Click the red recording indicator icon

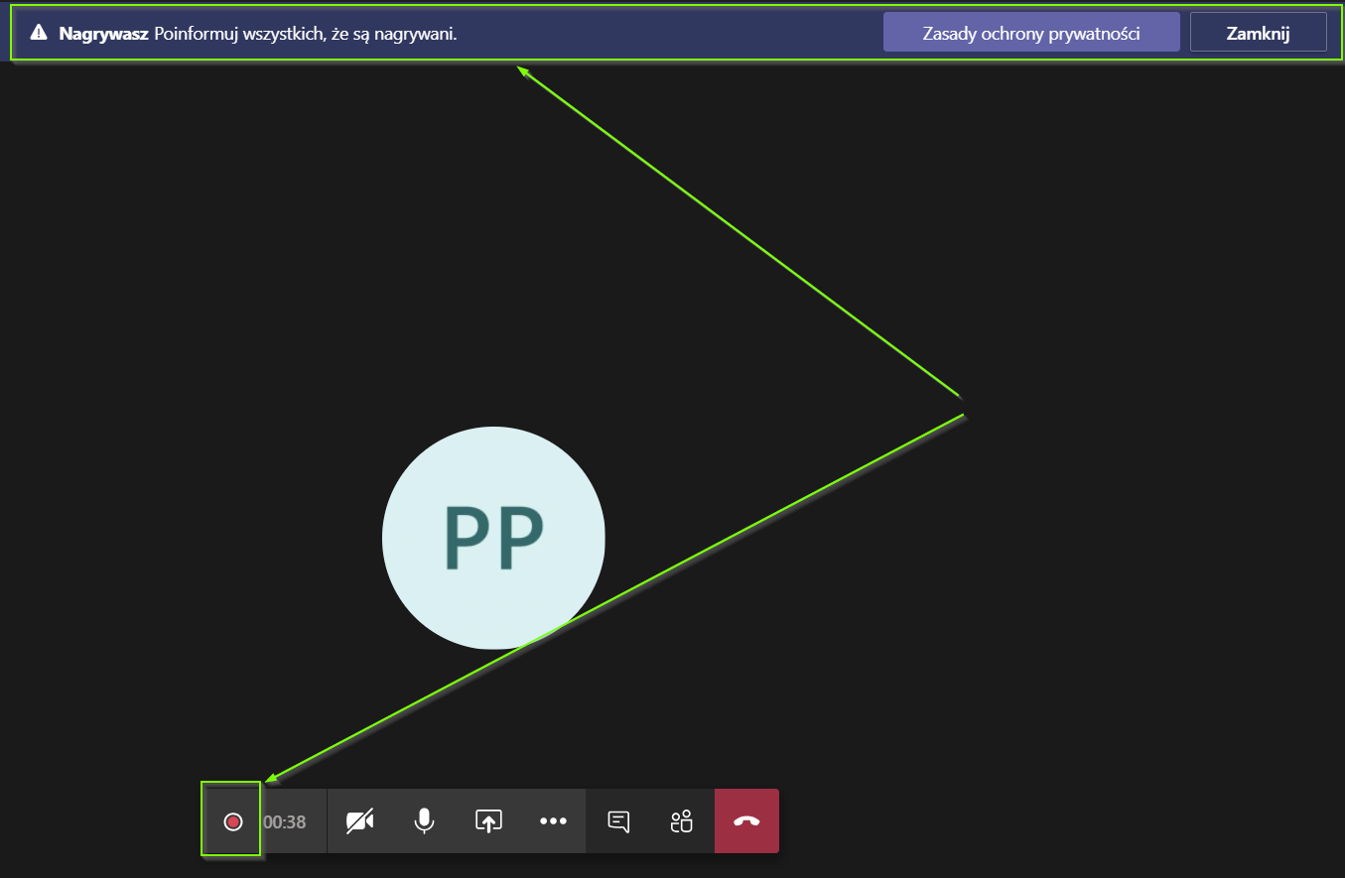tap(233, 821)
